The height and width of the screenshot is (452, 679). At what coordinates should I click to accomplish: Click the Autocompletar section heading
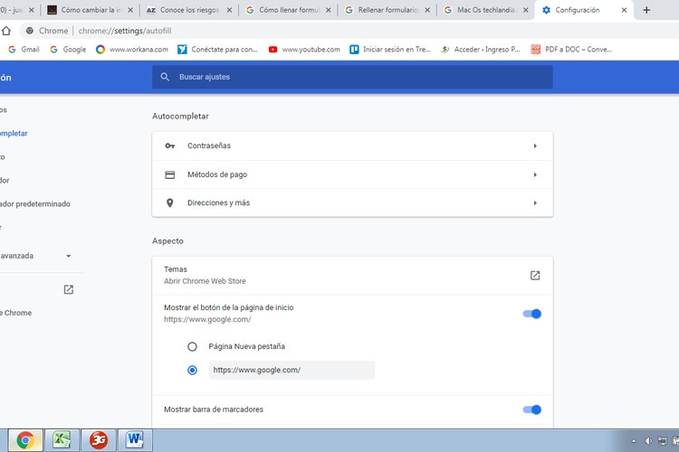click(180, 117)
